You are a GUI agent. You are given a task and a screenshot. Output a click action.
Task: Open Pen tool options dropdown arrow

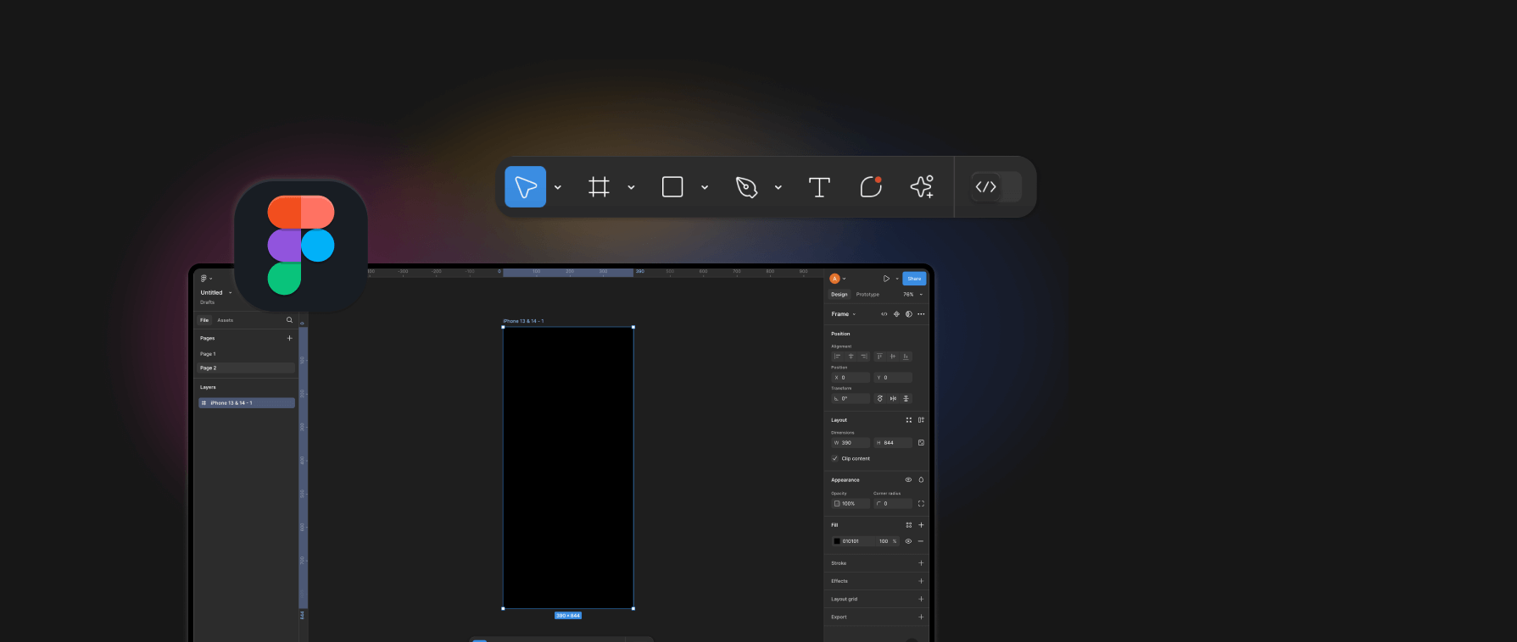tap(778, 188)
